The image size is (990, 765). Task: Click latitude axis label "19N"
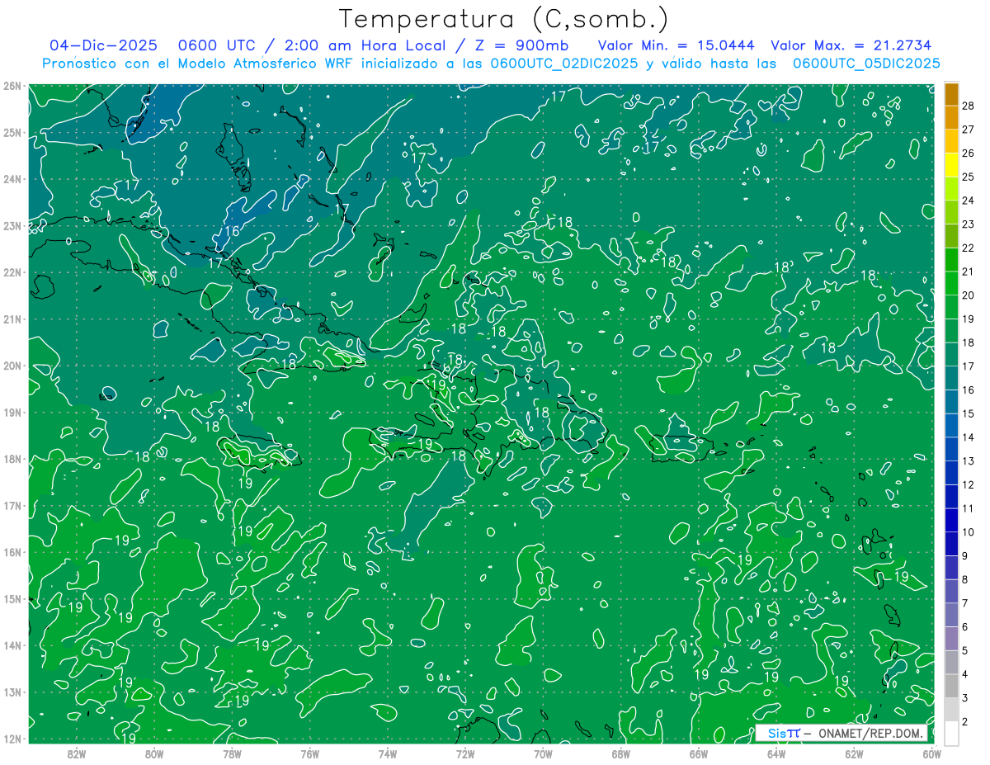(x=12, y=413)
